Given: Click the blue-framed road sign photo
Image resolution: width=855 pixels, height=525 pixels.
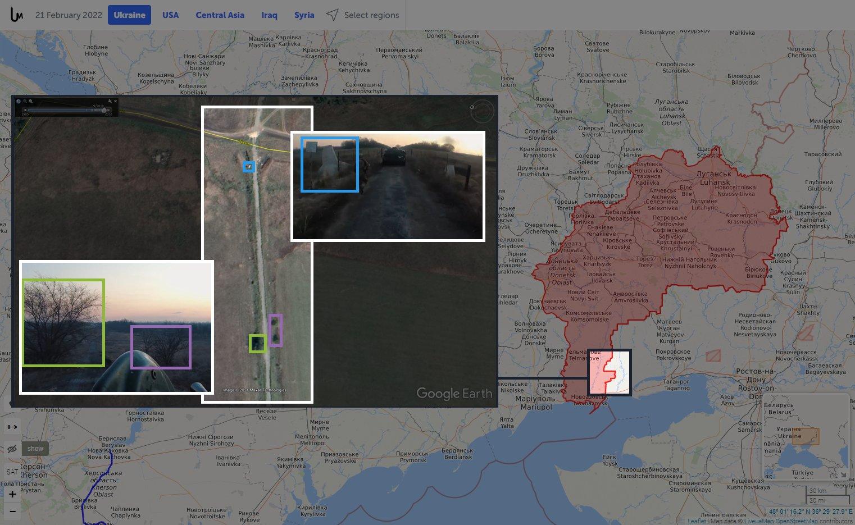Looking at the screenshot, I should tap(330, 164).
